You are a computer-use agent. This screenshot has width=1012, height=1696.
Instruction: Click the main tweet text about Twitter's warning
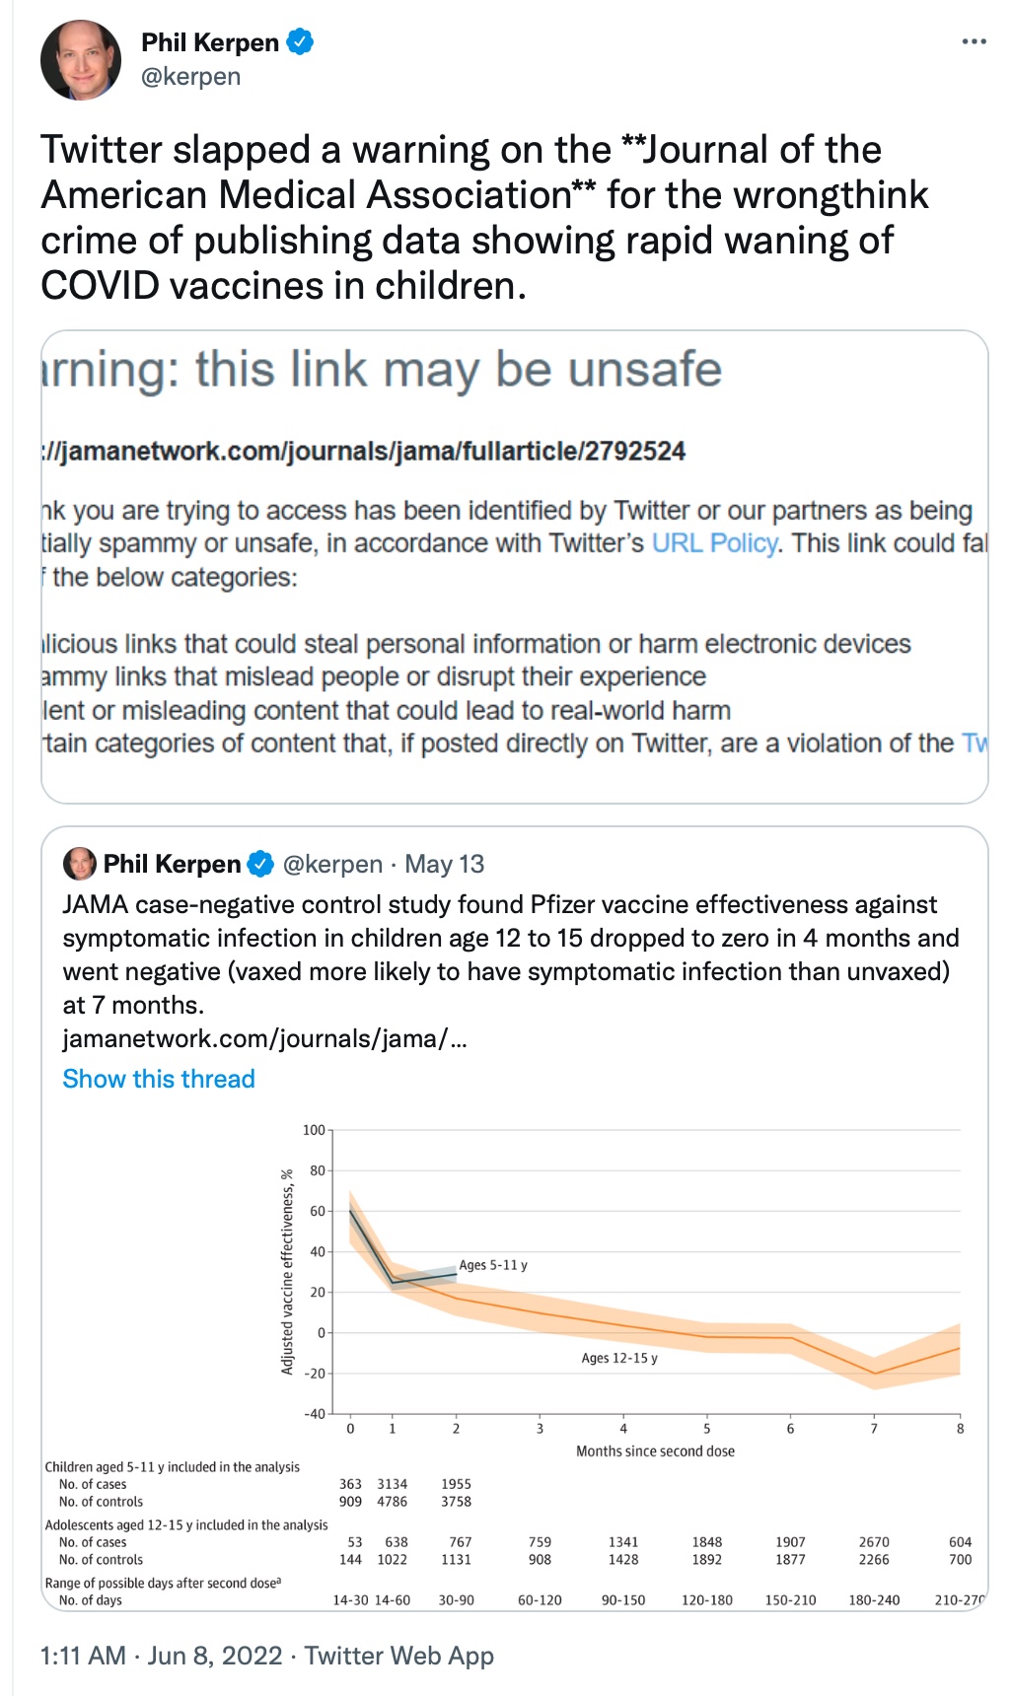[x=483, y=217]
